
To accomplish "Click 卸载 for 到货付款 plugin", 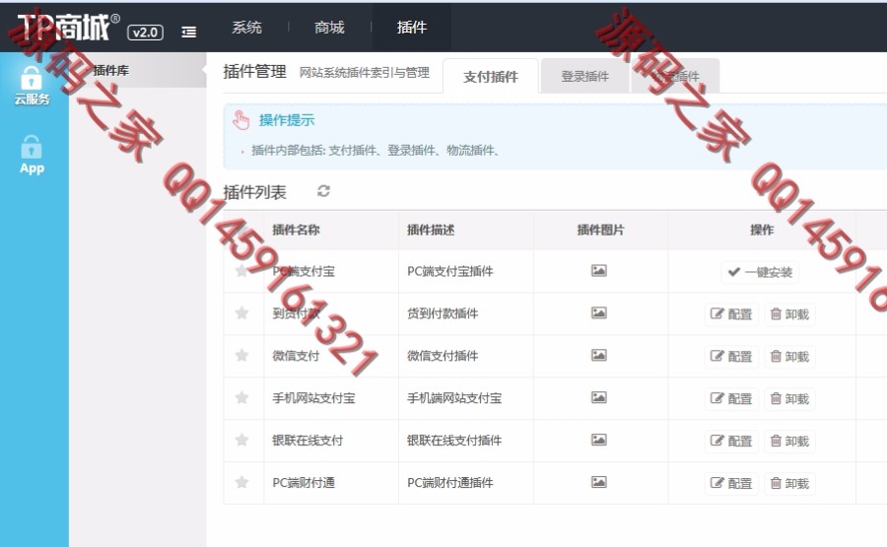I will point(789,314).
